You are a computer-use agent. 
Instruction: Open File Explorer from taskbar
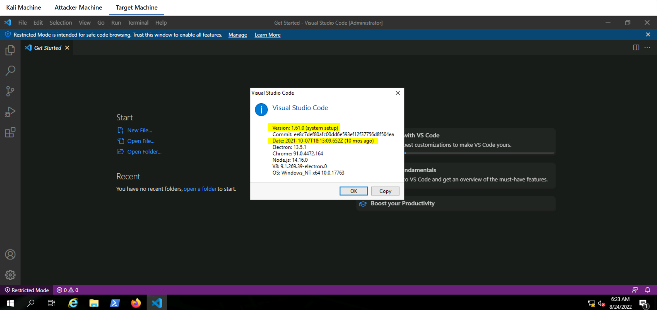[94, 303]
